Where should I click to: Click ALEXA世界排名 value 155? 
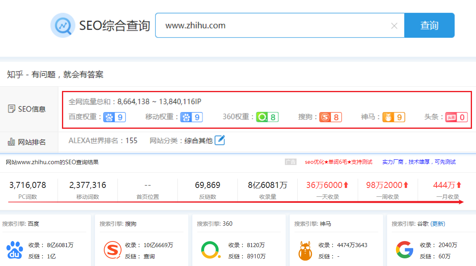132,140
